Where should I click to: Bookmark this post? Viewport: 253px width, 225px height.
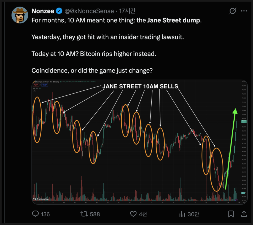click(231, 214)
